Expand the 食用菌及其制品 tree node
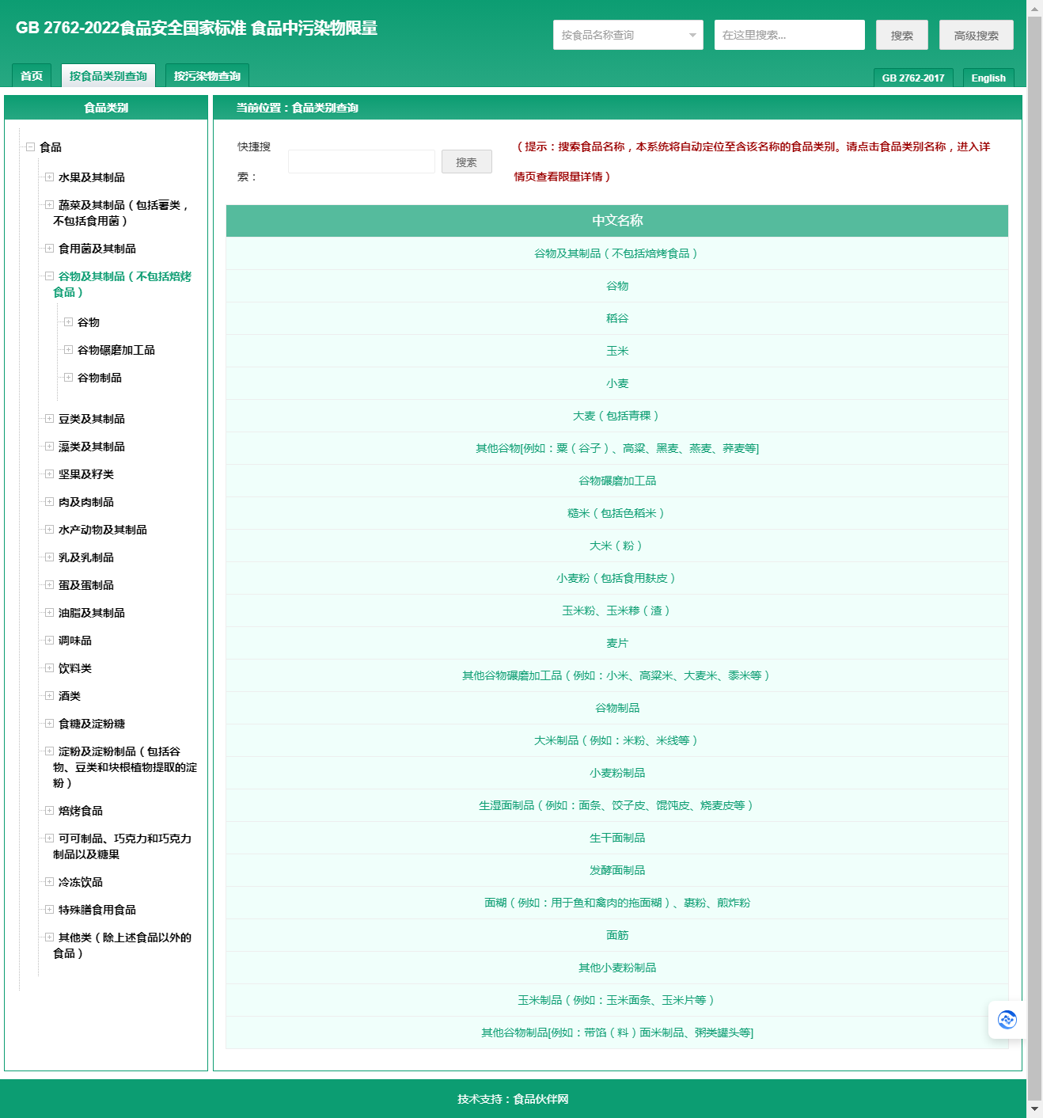 pyautogui.click(x=50, y=248)
